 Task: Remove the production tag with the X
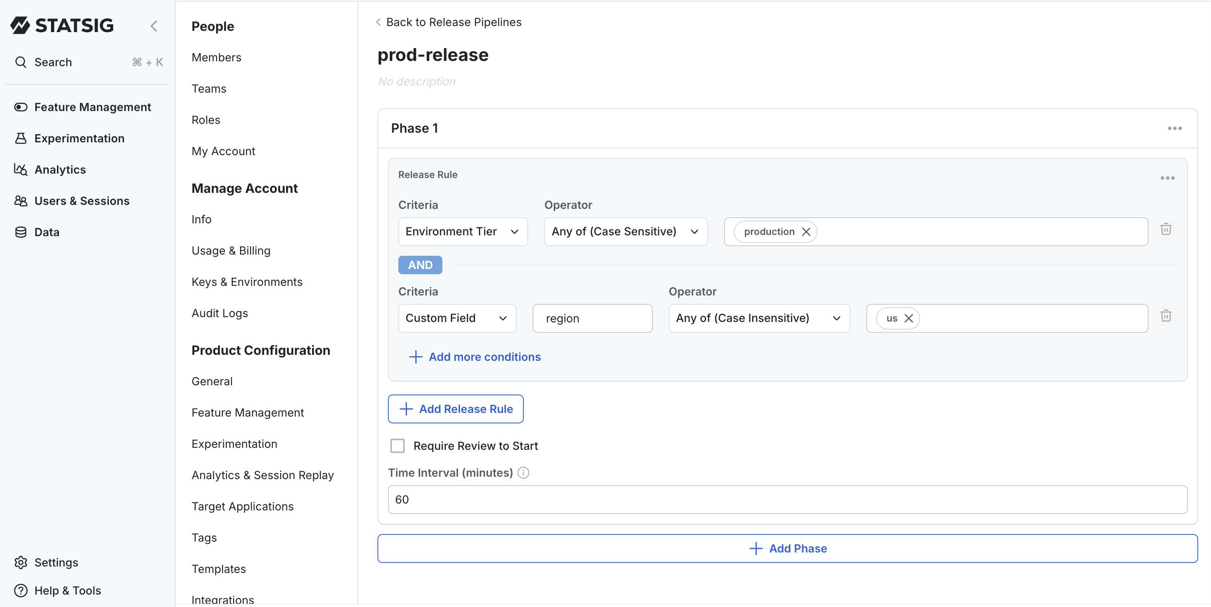coord(806,232)
